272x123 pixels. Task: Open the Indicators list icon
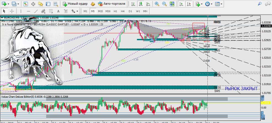click(198, 4)
